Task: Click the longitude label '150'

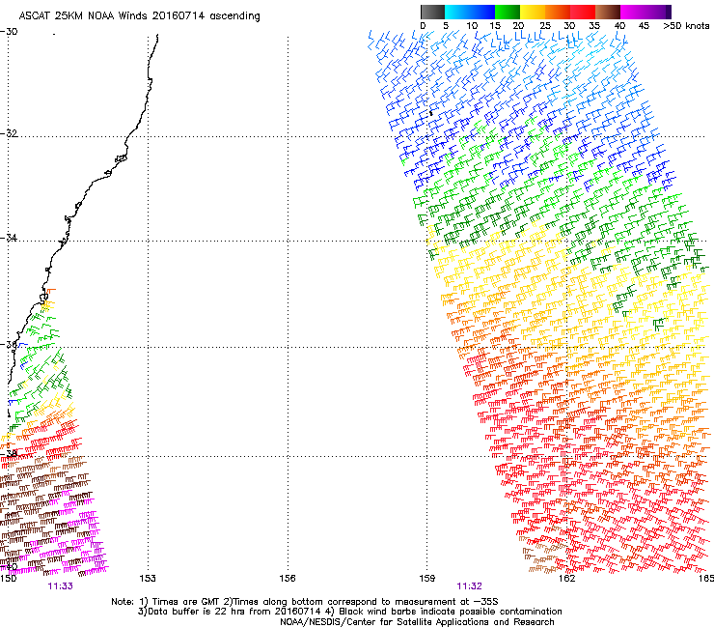Action: pos(8,579)
